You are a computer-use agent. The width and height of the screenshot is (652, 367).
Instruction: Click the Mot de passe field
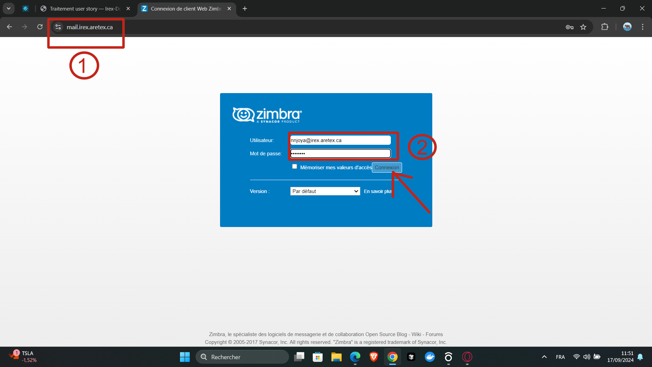pos(340,154)
